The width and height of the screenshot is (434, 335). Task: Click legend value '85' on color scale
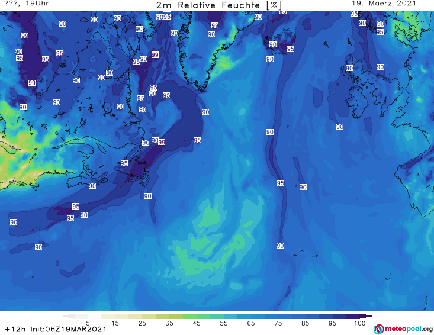point(306,323)
